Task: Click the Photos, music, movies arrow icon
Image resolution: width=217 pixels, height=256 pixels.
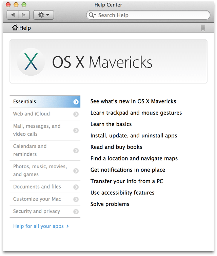Action: click(x=76, y=171)
